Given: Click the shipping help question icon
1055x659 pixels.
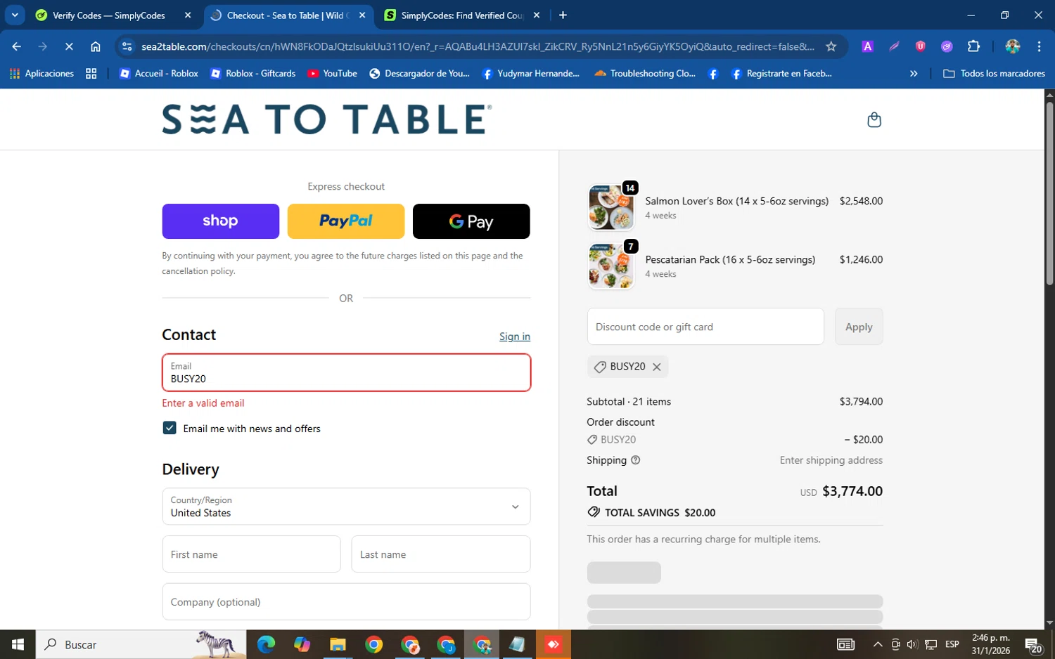Looking at the screenshot, I should click(636, 460).
